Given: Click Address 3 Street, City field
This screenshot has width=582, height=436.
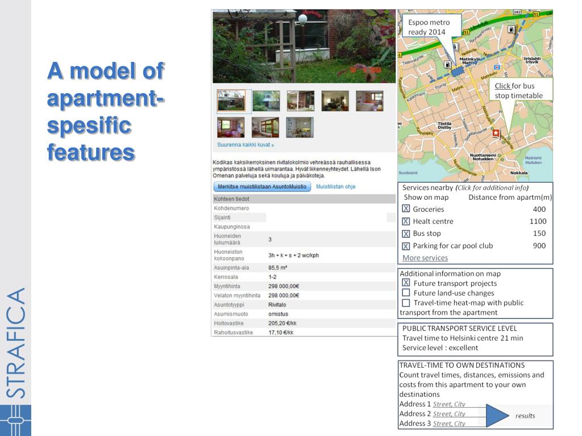Looking at the screenshot, I should point(449,424).
